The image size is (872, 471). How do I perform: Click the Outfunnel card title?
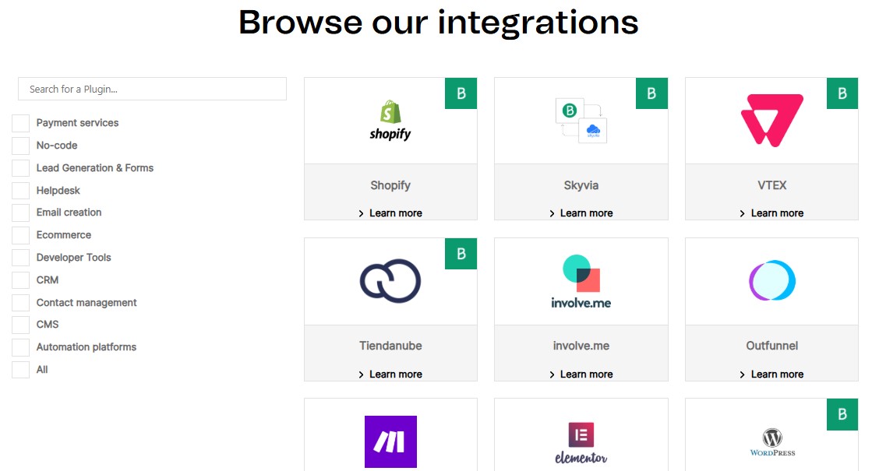(772, 346)
